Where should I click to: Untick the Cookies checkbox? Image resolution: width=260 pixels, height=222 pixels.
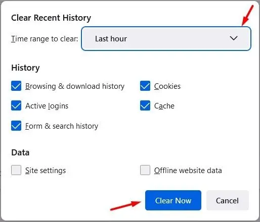pyautogui.click(x=145, y=86)
